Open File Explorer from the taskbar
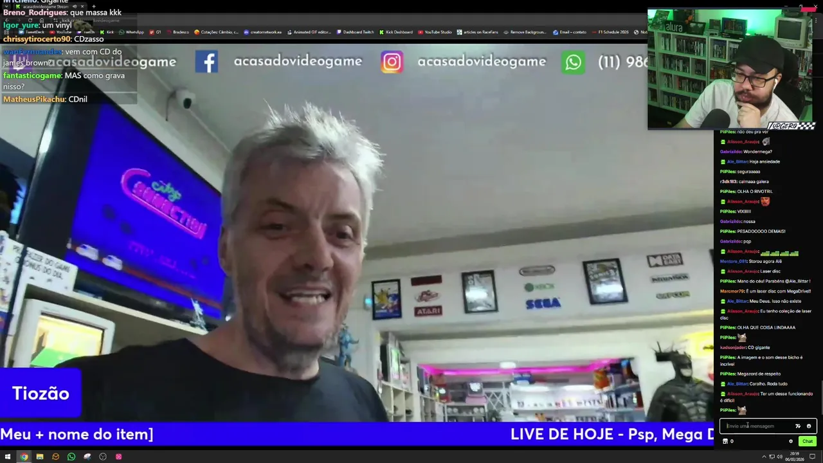Screen dimensions: 823x463 (x=40, y=457)
